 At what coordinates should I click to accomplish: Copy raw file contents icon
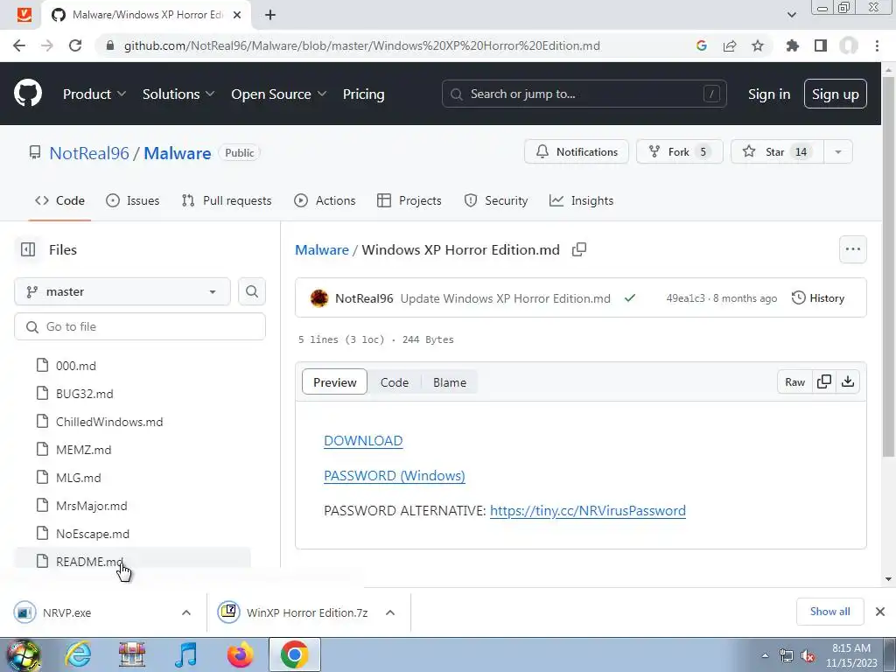(x=824, y=381)
